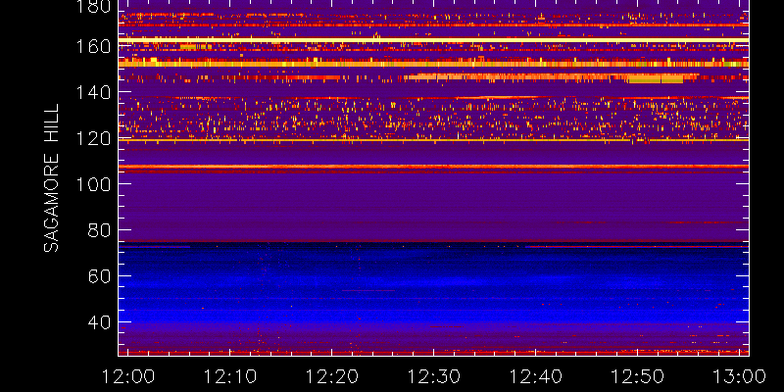The height and width of the screenshot is (392, 784).
Task: Click the 160 frequency axis label
Action: click(93, 46)
